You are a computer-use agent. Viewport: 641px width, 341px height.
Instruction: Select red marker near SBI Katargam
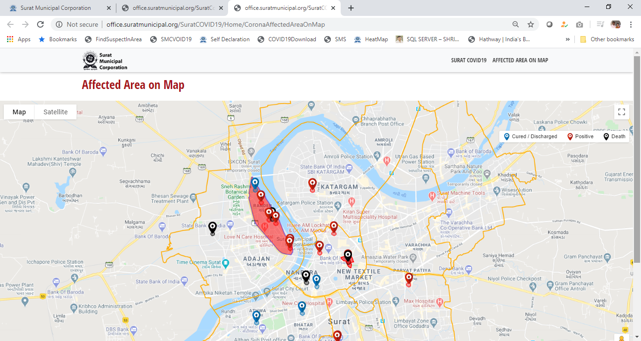[312, 184]
